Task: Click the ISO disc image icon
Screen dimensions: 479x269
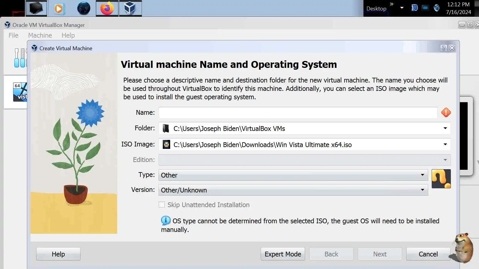Action: [x=166, y=144]
